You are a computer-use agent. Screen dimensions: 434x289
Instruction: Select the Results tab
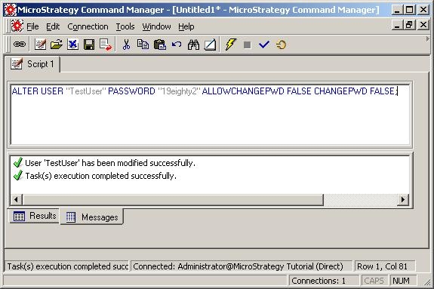point(34,216)
